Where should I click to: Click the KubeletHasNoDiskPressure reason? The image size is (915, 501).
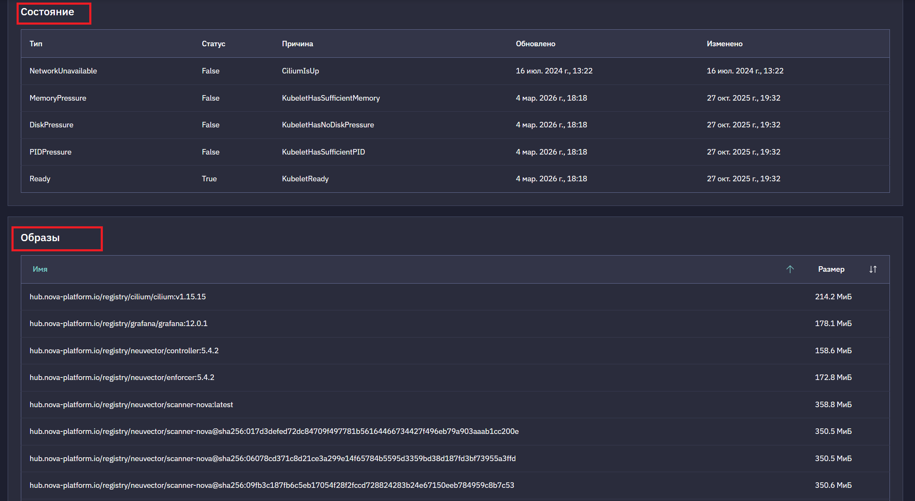[328, 125]
